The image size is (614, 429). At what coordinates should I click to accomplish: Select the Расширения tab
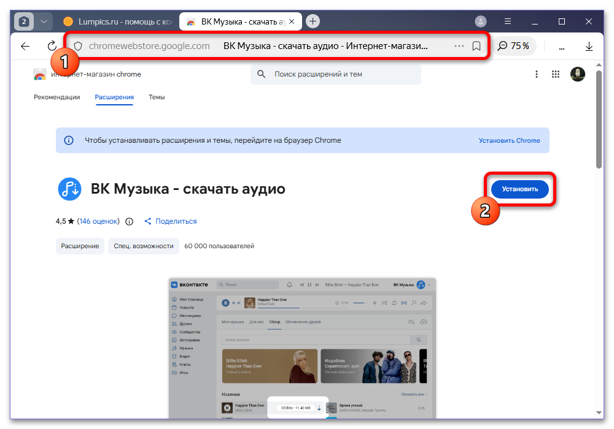[114, 97]
